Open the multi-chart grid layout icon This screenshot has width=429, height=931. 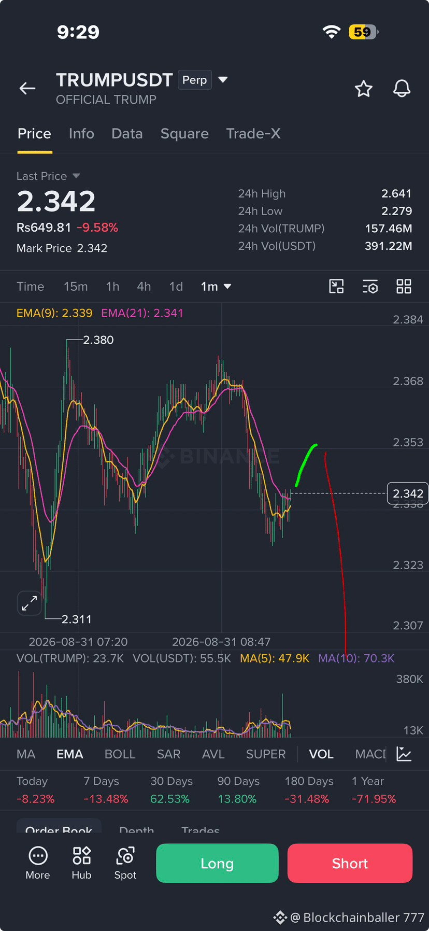404,286
